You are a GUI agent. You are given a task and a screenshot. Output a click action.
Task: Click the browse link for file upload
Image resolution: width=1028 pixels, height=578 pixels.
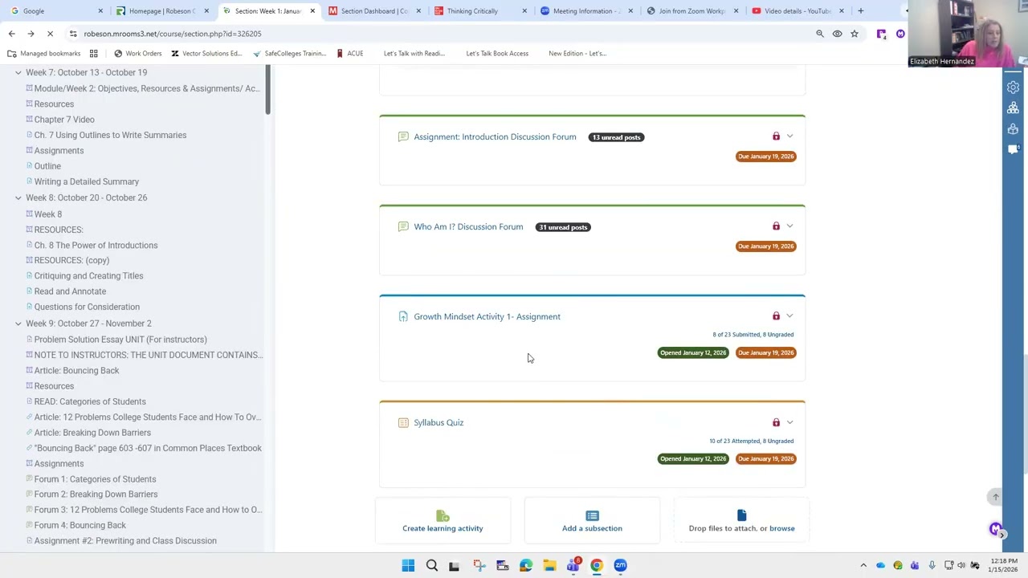[x=782, y=528]
